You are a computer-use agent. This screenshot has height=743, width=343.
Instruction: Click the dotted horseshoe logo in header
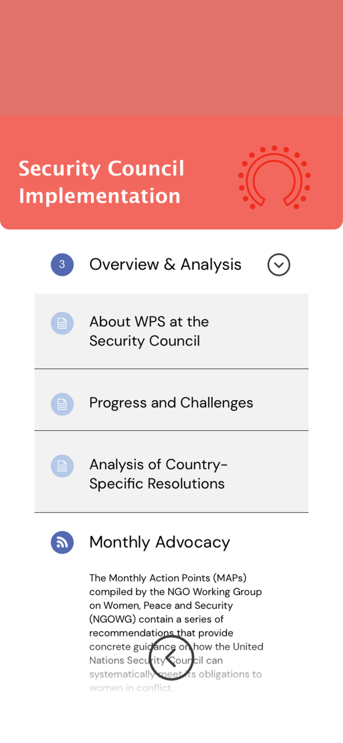(x=274, y=177)
